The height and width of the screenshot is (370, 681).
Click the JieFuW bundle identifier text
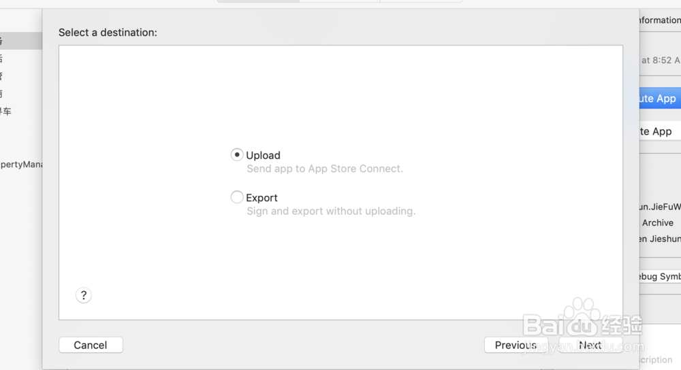click(x=659, y=206)
